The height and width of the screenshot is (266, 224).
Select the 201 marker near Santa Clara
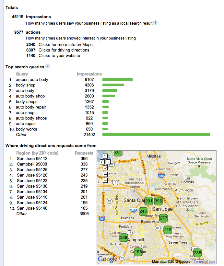(x=149, y=201)
